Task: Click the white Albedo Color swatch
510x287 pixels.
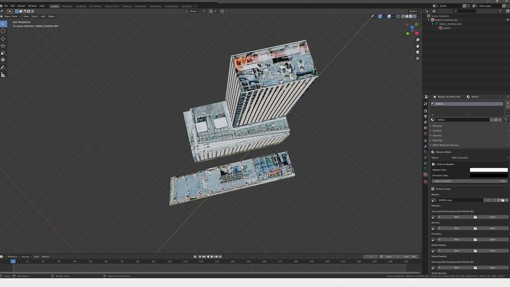Action: click(x=488, y=170)
